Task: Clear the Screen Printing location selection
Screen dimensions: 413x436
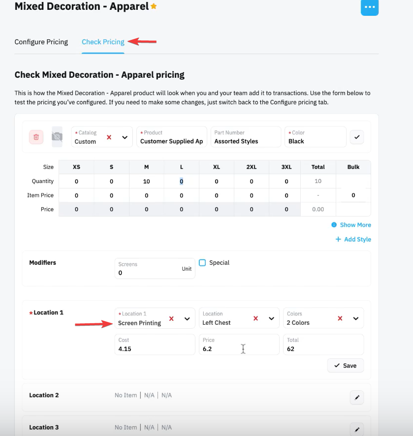Action: click(171, 318)
